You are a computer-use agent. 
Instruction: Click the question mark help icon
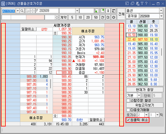coord(146,4)
